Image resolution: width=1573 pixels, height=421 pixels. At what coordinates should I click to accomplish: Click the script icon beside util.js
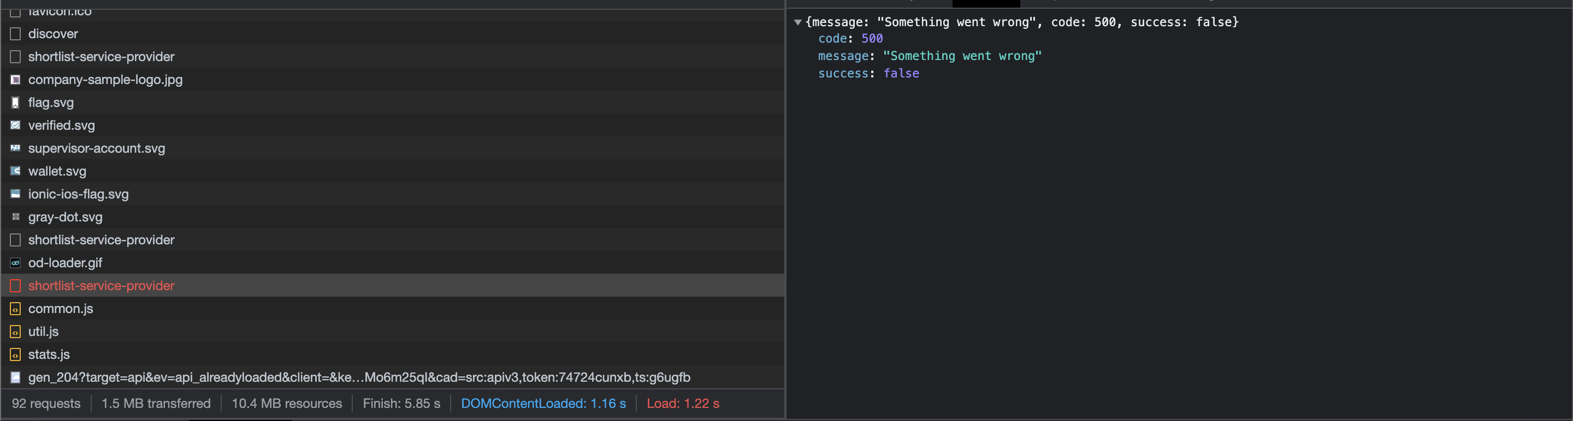[x=15, y=332]
